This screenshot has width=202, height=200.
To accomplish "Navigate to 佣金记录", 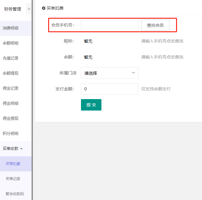I will tap(11, 88).
